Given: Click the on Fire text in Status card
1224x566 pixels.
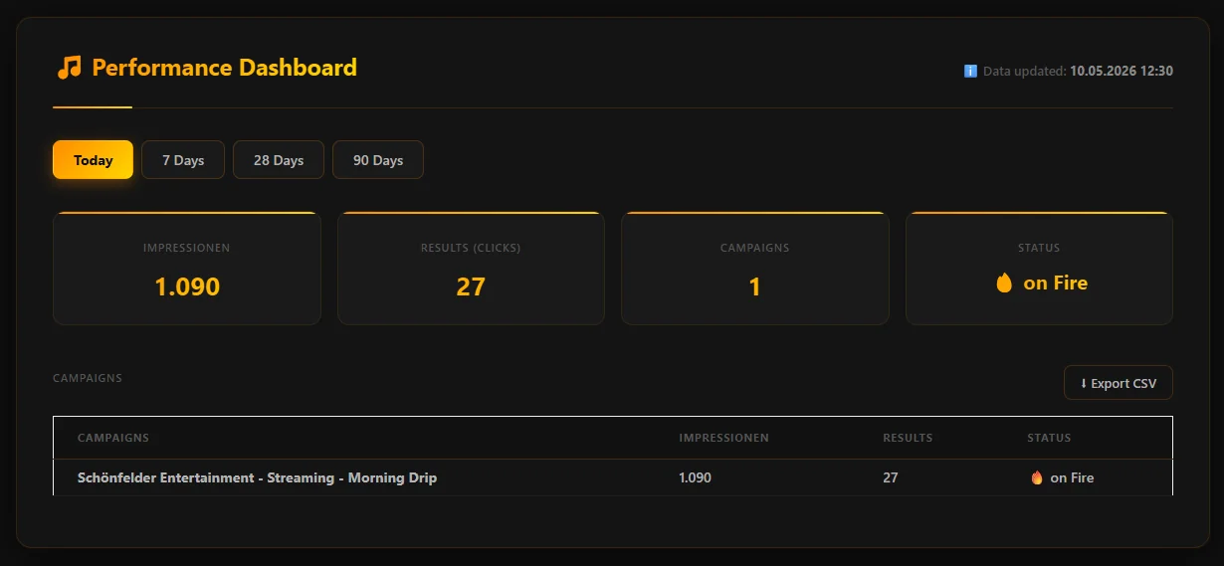Looking at the screenshot, I should point(1055,283).
